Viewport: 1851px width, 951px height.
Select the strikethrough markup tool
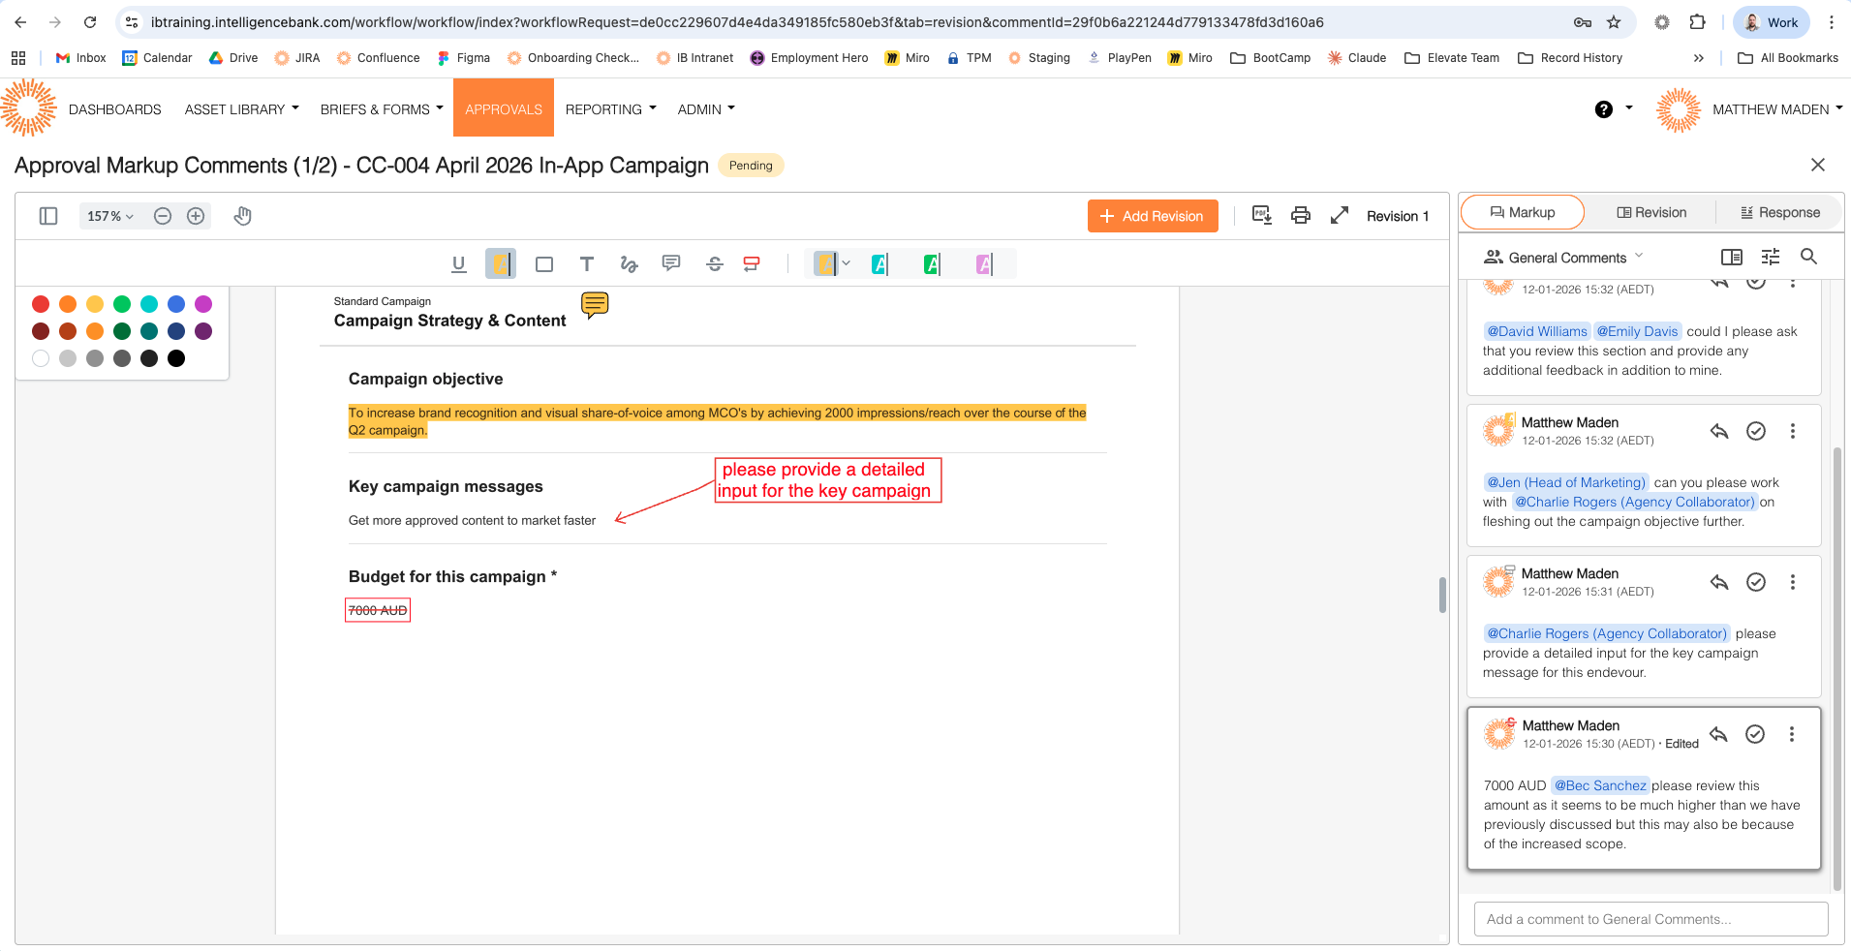pos(715,263)
